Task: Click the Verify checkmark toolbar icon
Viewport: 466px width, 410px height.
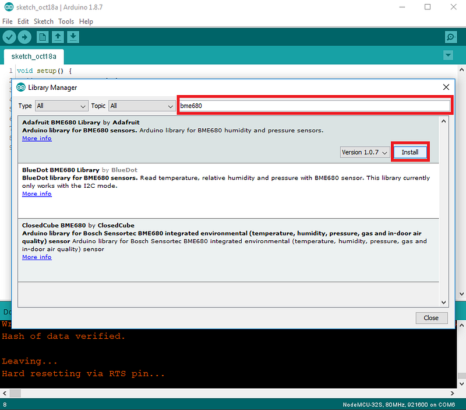Action: [x=9, y=37]
